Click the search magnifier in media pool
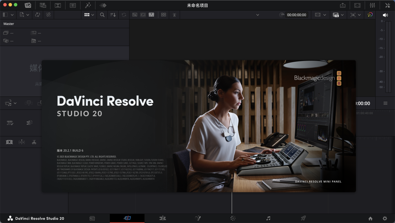 click(102, 15)
